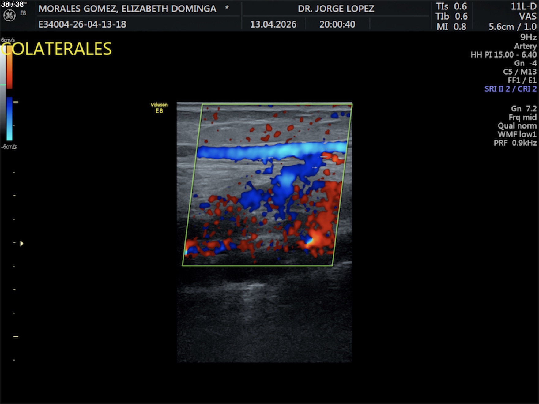Click the E8 text beside GE logo

(23, 13)
